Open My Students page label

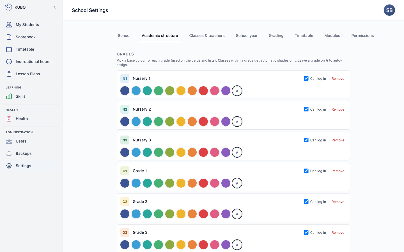tap(27, 25)
